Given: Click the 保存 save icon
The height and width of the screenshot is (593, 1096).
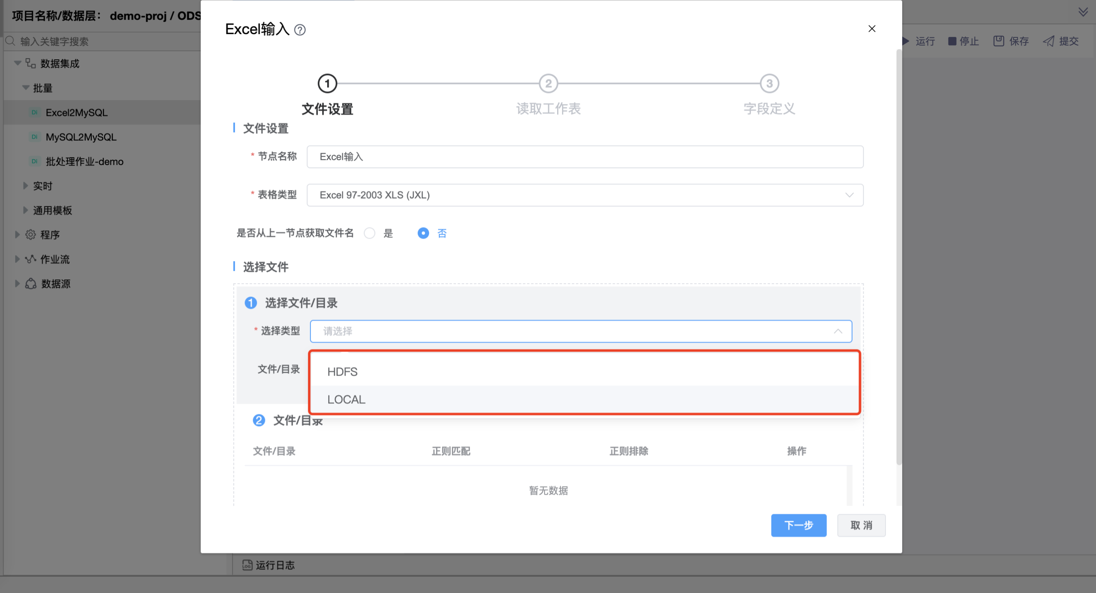Looking at the screenshot, I should coord(998,41).
